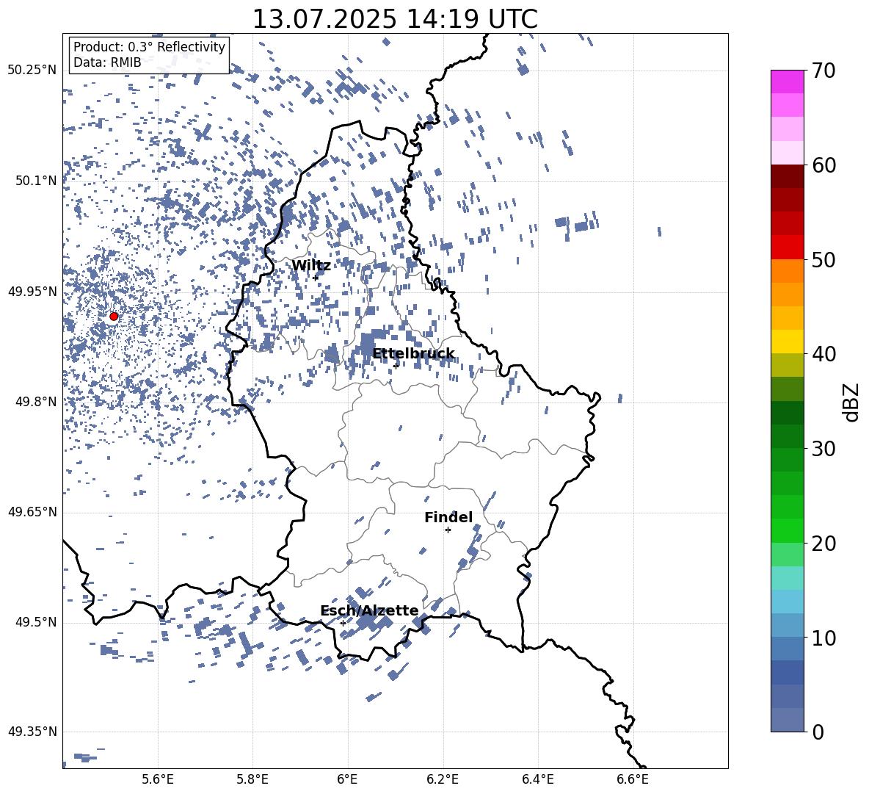Click the Ettelbruck city label
Image resolution: width=869 pixels, height=794 pixels.
click(413, 354)
